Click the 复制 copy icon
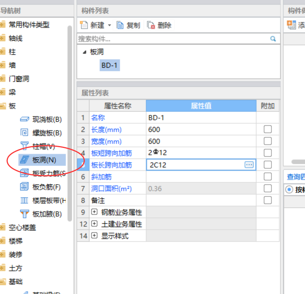305x294 pixels. (x=120, y=25)
